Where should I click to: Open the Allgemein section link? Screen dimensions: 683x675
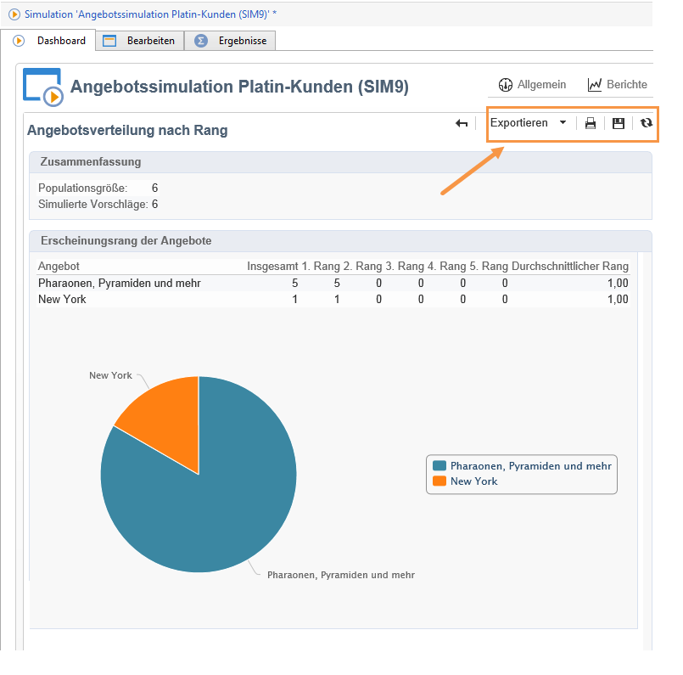pos(532,85)
